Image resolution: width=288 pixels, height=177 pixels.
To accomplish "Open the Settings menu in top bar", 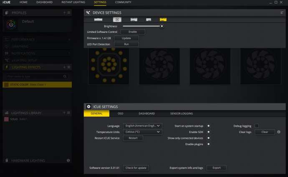I will (x=100, y=2).
